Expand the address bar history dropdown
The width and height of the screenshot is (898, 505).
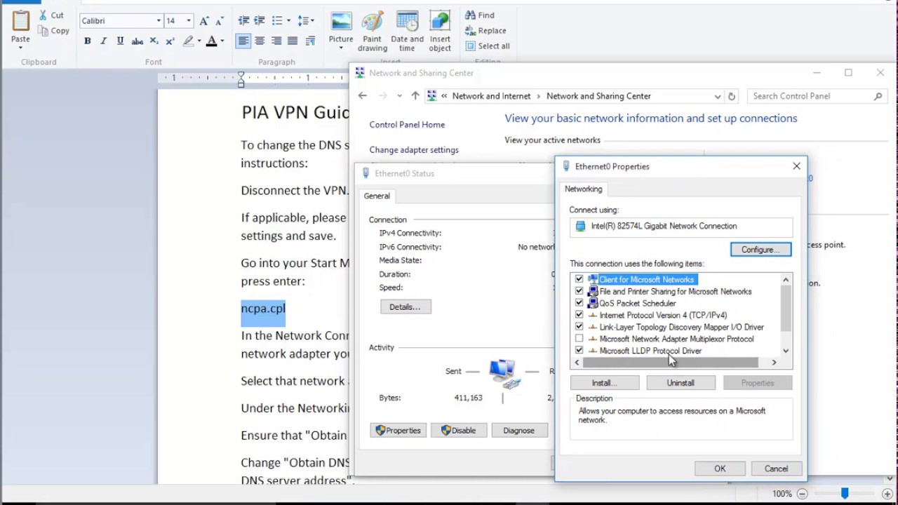[x=717, y=96]
